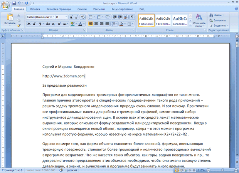Image resolution: width=239 pixels, height=173 pixels.
Task: Open the Вставка tab
Action: 35,9
